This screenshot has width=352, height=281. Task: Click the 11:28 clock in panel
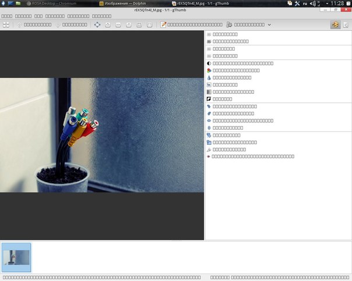[337, 3]
